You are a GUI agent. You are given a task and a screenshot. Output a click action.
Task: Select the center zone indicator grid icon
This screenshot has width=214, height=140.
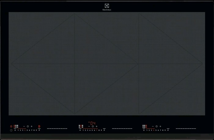(x=81, y=126)
